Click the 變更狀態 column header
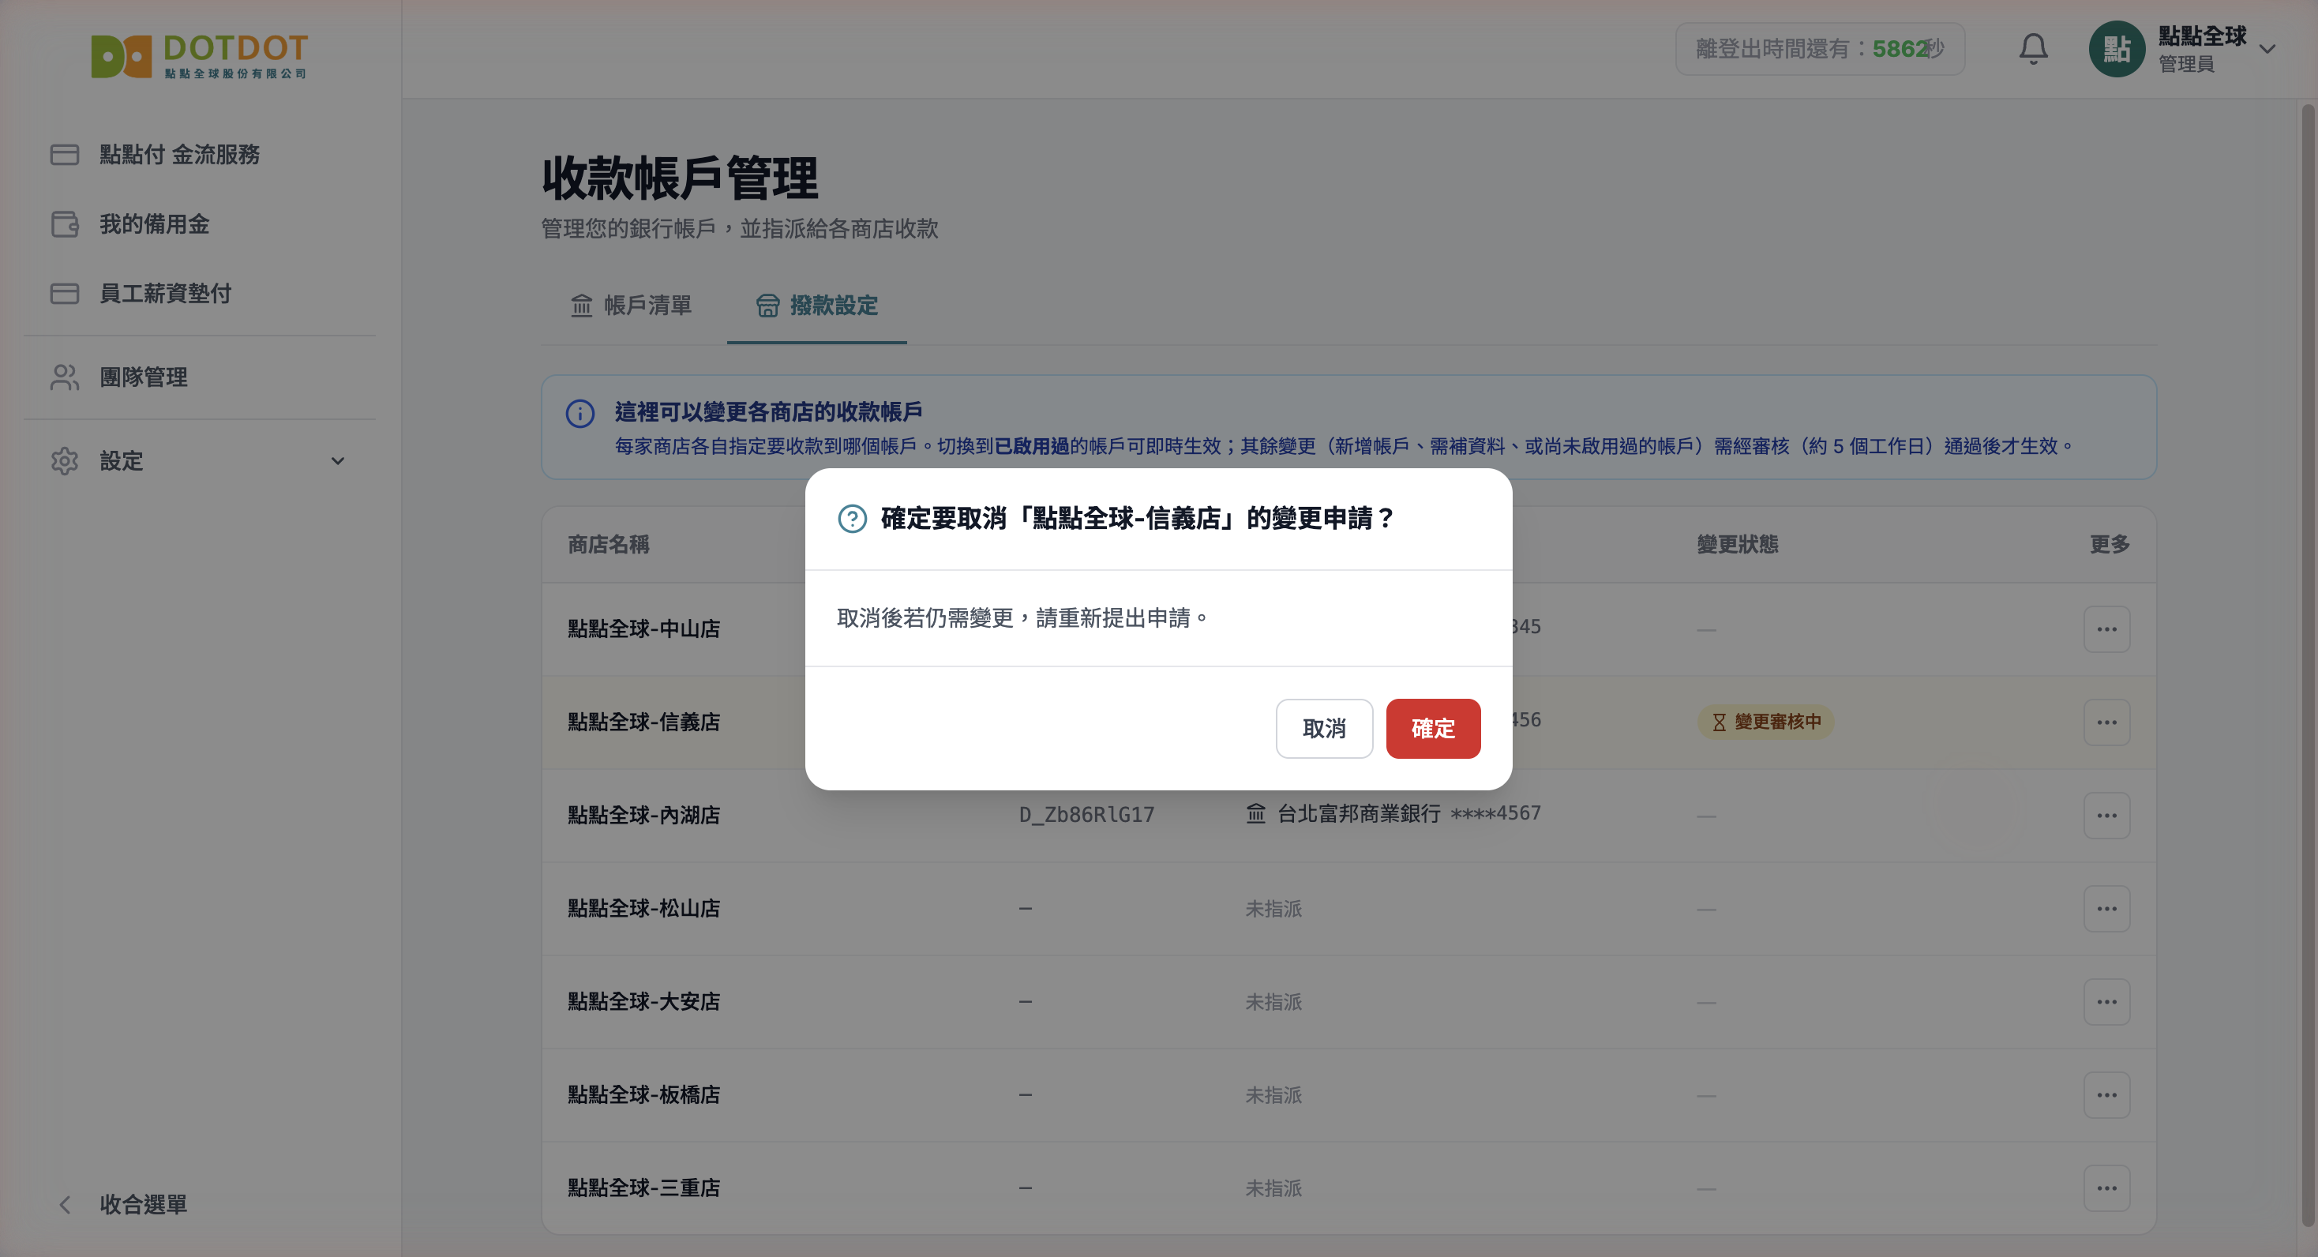This screenshot has width=2318, height=1257. pyautogui.click(x=1737, y=544)
